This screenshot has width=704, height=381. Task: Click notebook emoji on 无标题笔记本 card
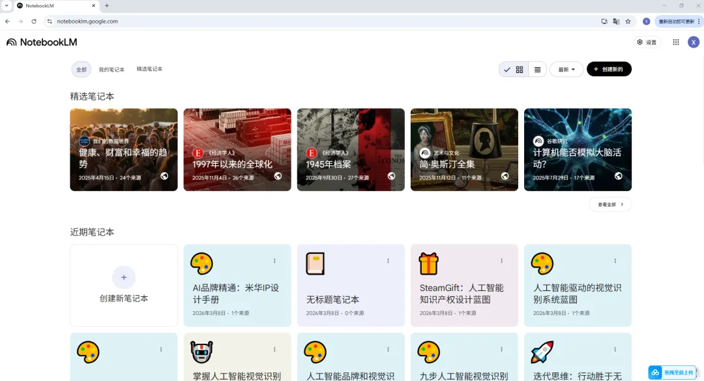click(x=315, y=264)
